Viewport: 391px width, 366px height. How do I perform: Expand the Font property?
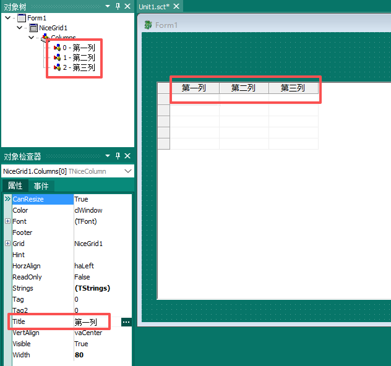(x=7, y=221)
